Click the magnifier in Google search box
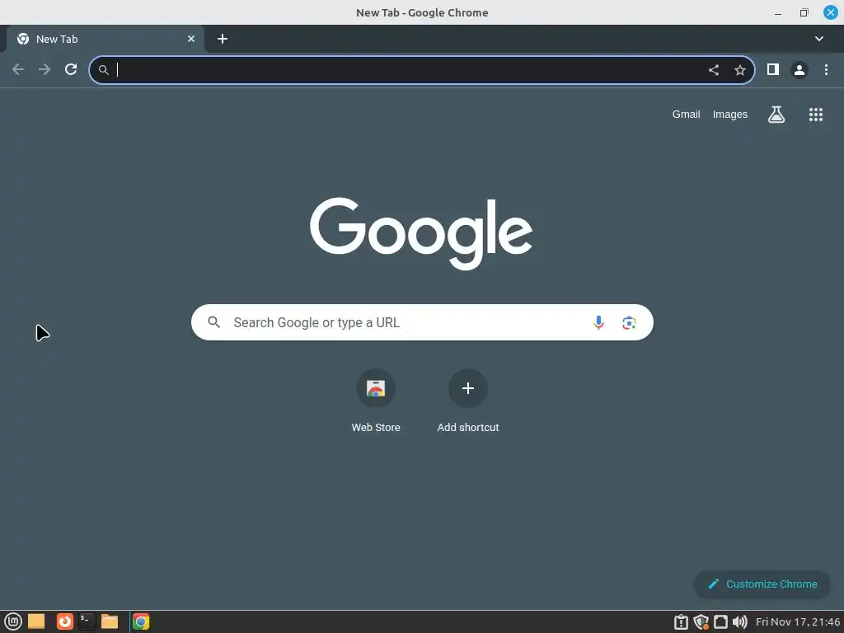Viewport: 844px width, 633px height. (x=213, y=322)
